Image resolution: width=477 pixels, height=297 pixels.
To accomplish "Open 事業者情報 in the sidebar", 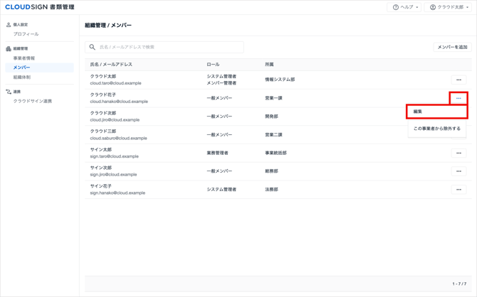I will pyautogui.click(x=24, y=58).
